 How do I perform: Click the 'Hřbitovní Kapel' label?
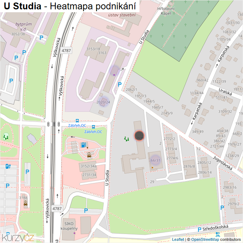166,11
